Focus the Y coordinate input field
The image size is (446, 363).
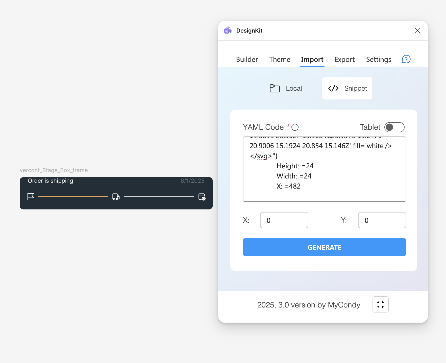[382, 220]
